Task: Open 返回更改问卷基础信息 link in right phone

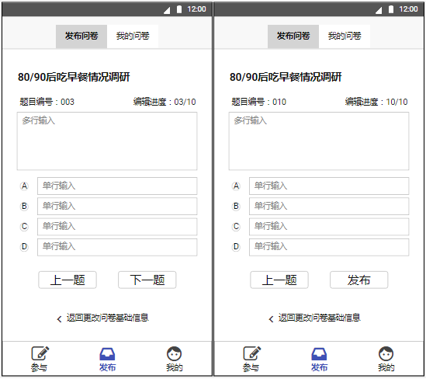Action: click(x=319, y=318)
